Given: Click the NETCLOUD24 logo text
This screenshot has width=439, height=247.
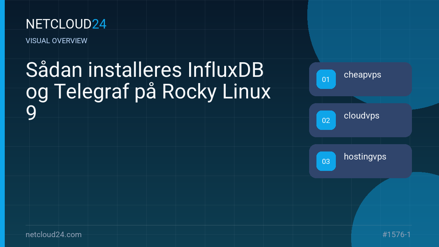Looking at the screenshot, I should click(66, 24).
